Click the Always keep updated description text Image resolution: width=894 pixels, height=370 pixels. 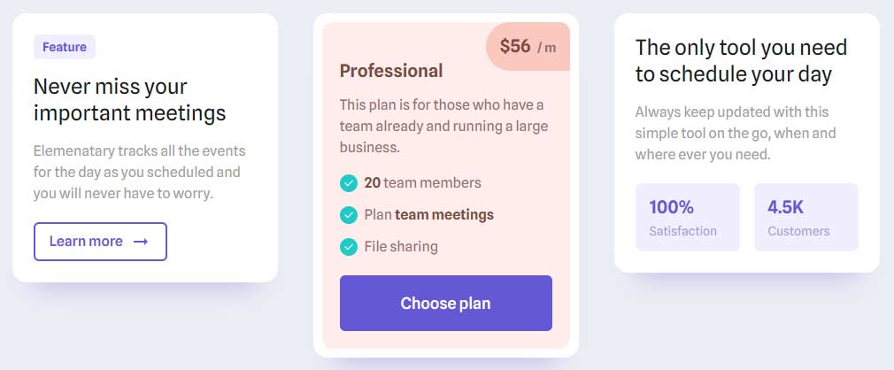click(x=736, y=133)
